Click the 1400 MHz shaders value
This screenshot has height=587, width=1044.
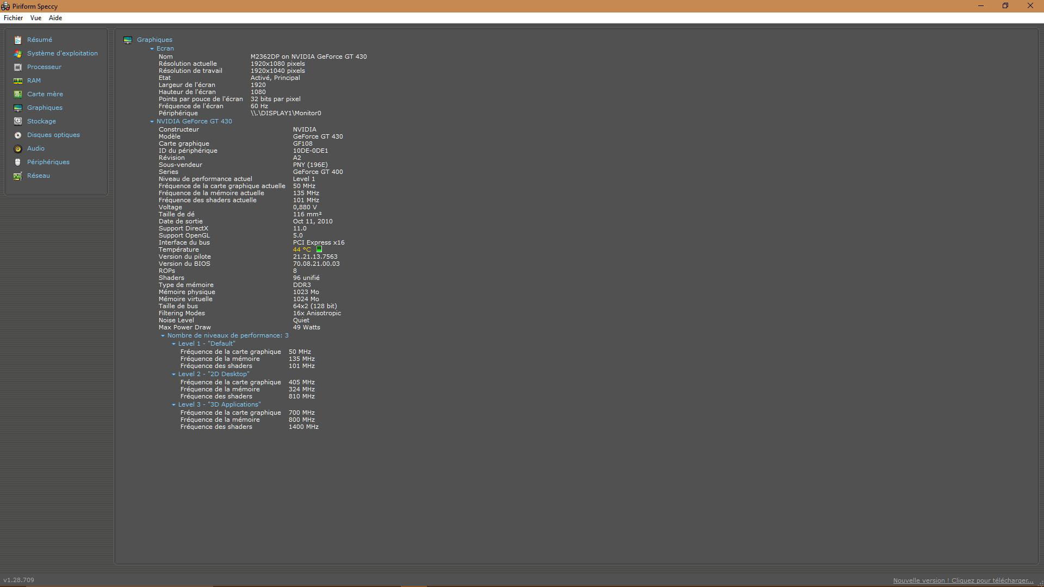pyautogui.click(x=303, y=427)
